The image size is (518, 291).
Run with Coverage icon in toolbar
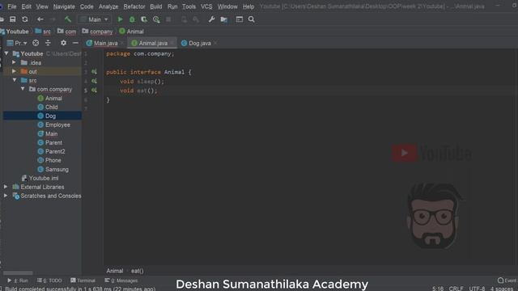(x=144, y=19)
